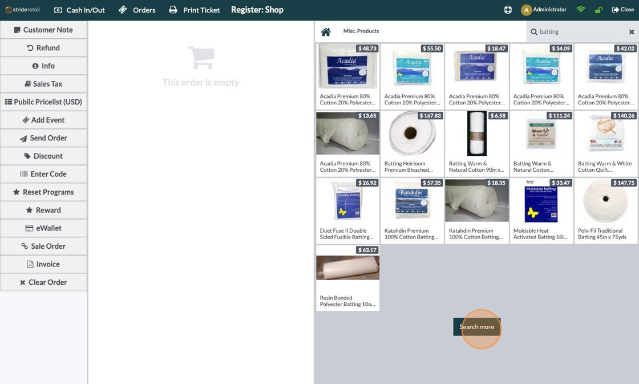Add Batting Warm & Natural Cotton 90in
Viewport: 639px width, 384px height.
[477, 143]
